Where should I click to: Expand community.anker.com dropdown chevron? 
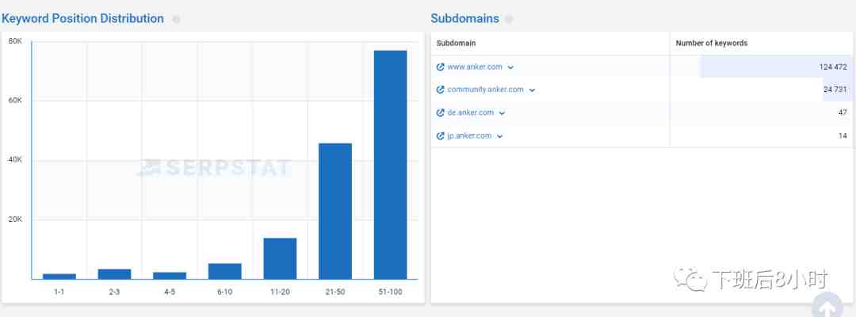click(533, 90)
